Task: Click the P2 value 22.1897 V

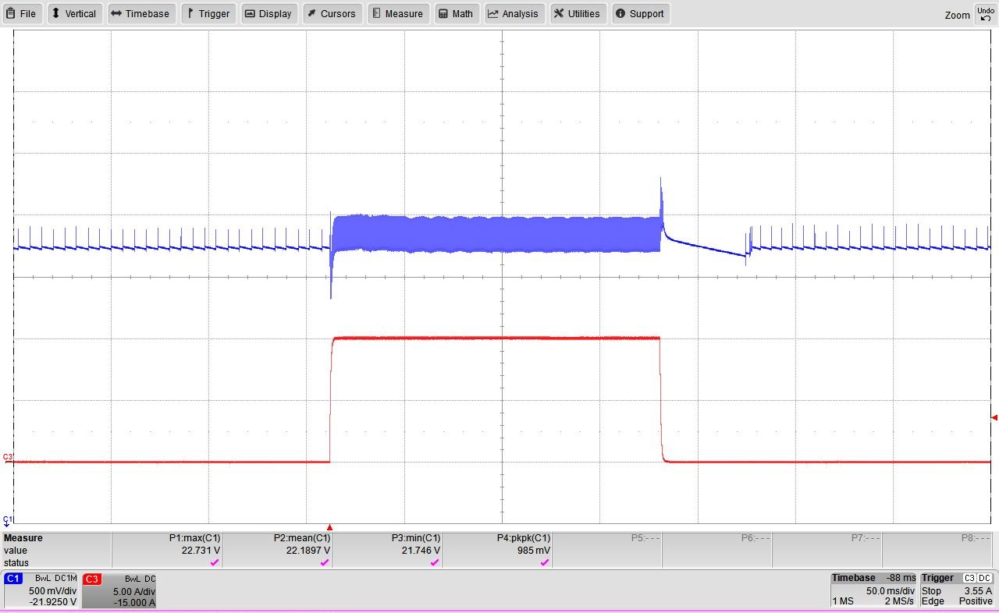Action: (x=308, y=551)
